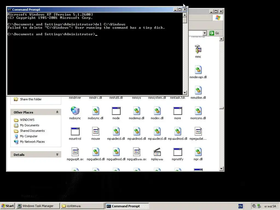This screenshot has height=210, width=280.
Task: Switch to Windows Task Manager in taskbar
Action: tap(38, 206)
